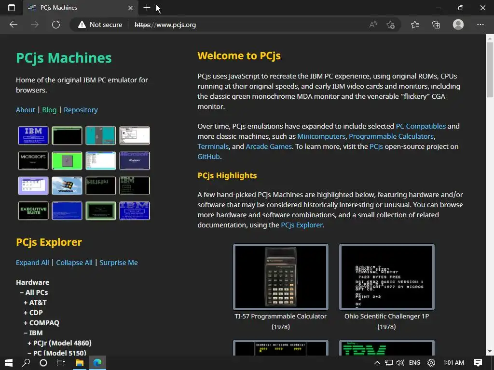Open the Collections panel
This screenshot has width=494, height=370.
[x=436, y=25]
